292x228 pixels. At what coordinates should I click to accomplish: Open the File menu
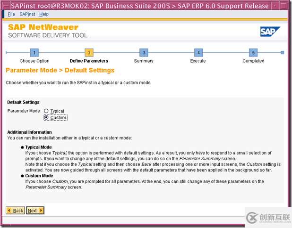point(11,14)
